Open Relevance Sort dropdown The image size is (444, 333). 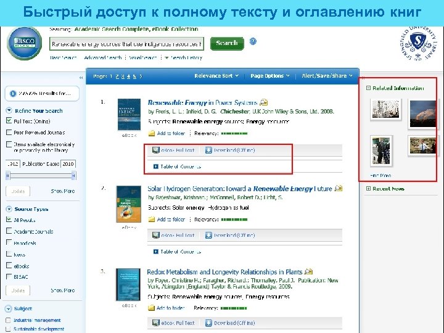tap(216, 76)
